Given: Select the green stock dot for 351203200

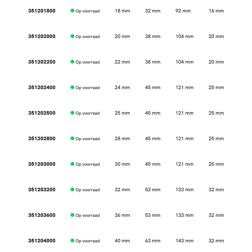Looking at the screenshot, I should click(x=72, y=190).
